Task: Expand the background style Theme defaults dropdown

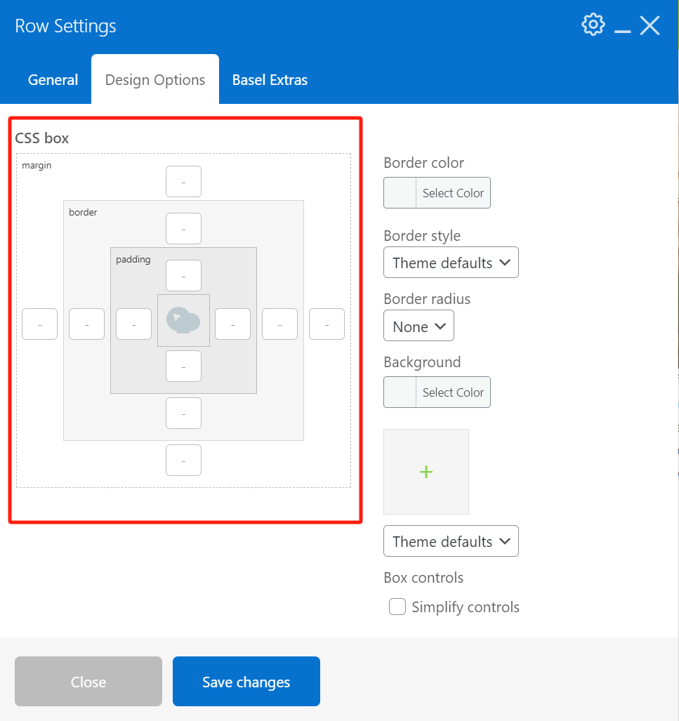Action: click(451, 541)
